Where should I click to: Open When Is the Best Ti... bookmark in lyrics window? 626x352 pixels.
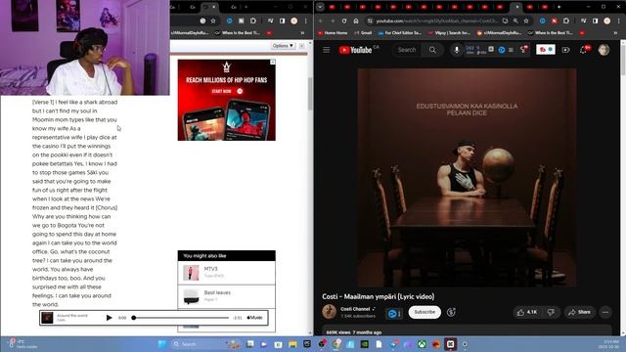238,32
